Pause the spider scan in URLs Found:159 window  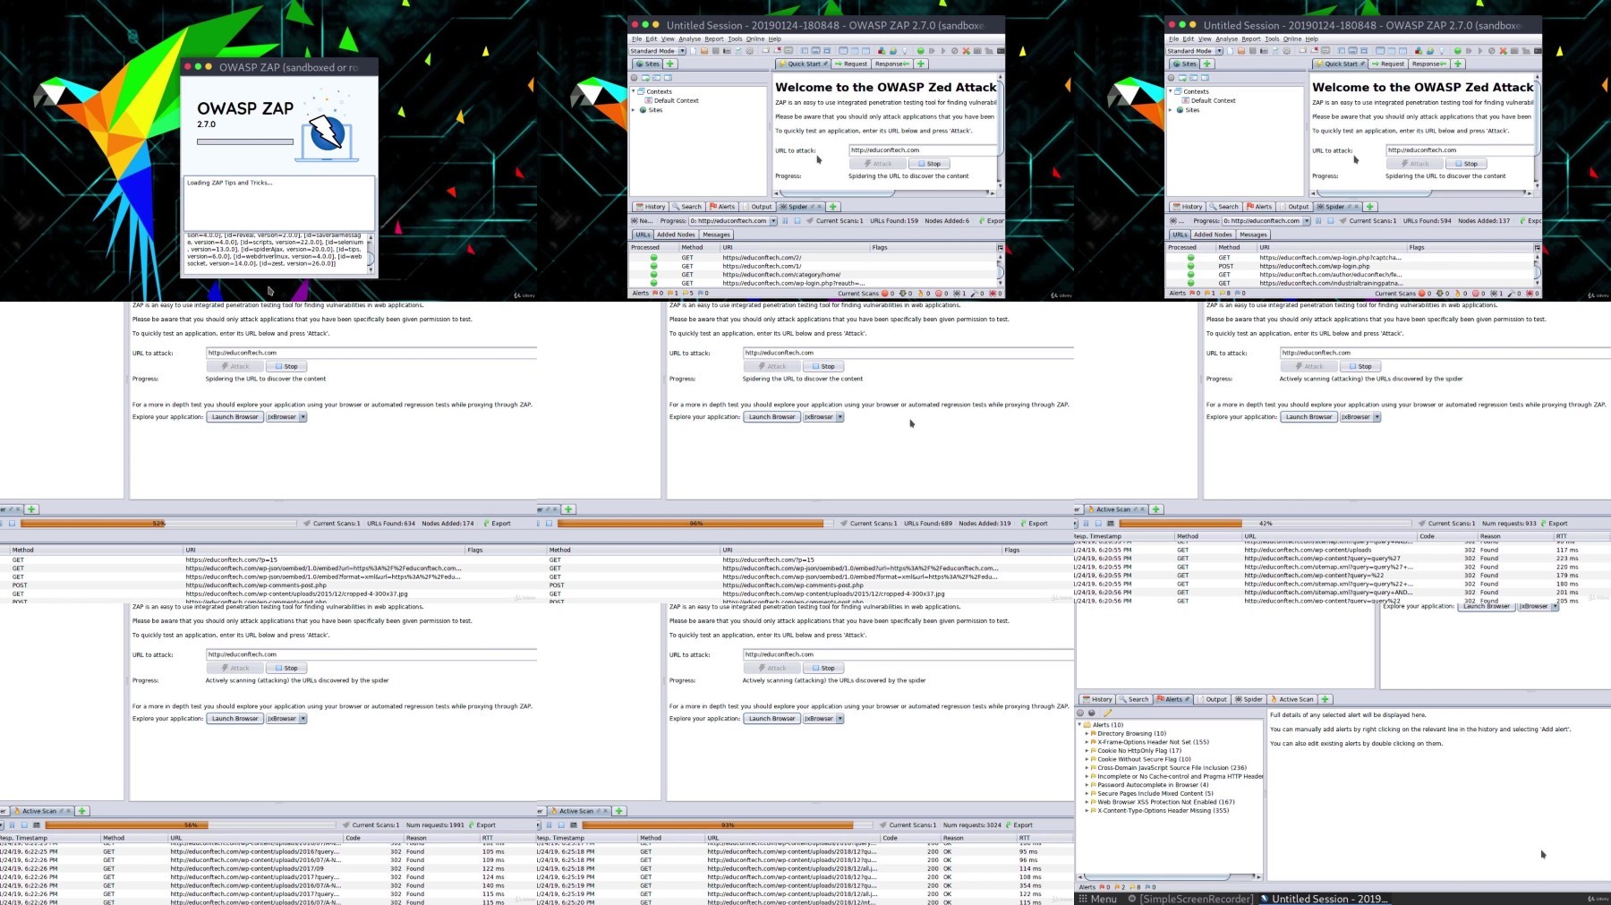(x=785, y=220)
